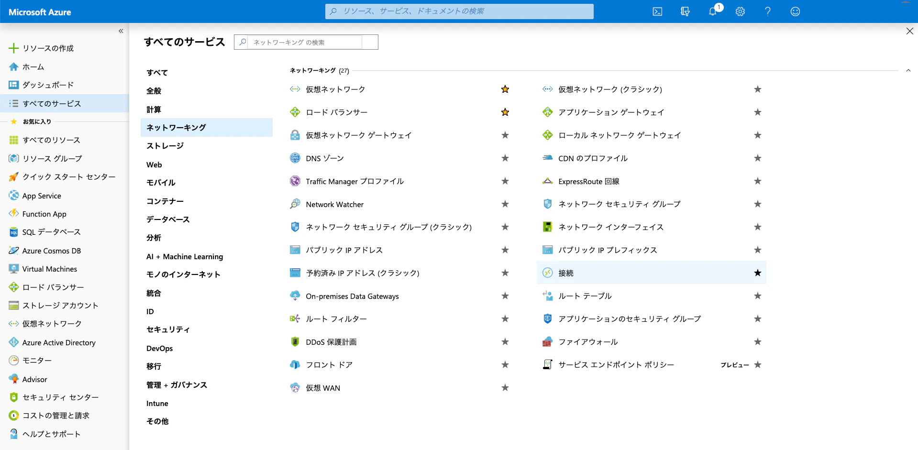Open Cloud Shell from the top bar
Viewport: 918px width, 450px height.
tap(657, 11)
